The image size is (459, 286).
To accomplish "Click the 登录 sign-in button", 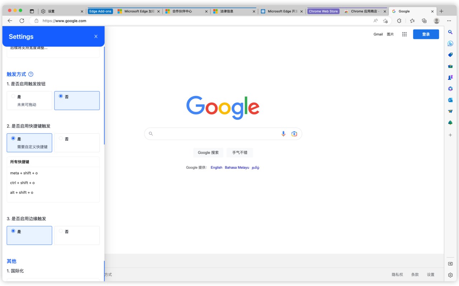I will pos(426,34).
